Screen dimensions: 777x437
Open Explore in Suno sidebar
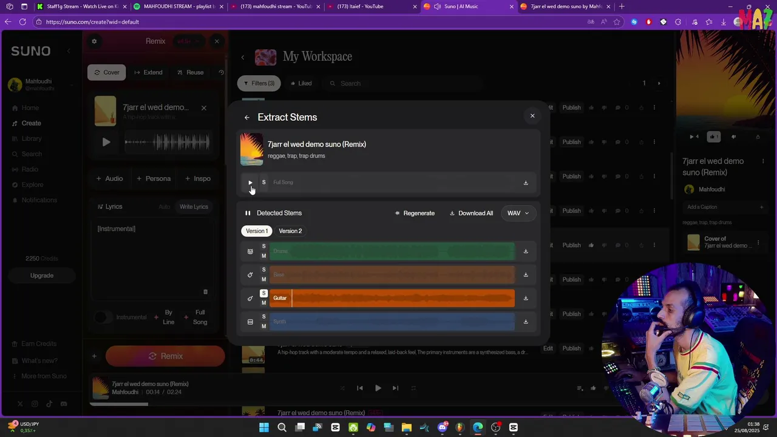[x=33, y=185]
